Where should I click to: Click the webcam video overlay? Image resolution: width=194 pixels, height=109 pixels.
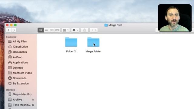point(175,18)
